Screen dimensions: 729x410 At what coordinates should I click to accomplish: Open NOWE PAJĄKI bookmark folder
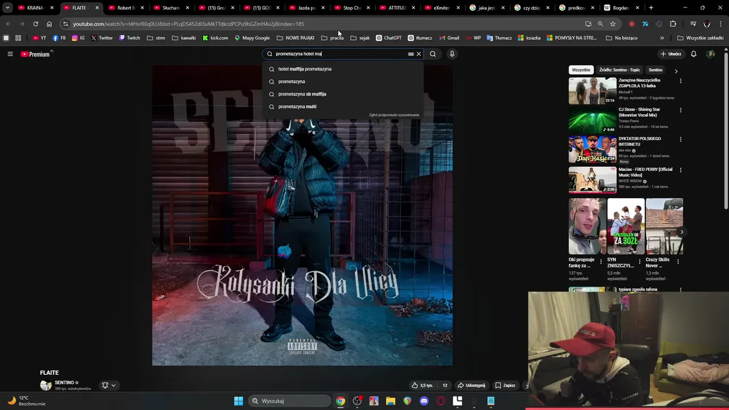click(296, 38)
